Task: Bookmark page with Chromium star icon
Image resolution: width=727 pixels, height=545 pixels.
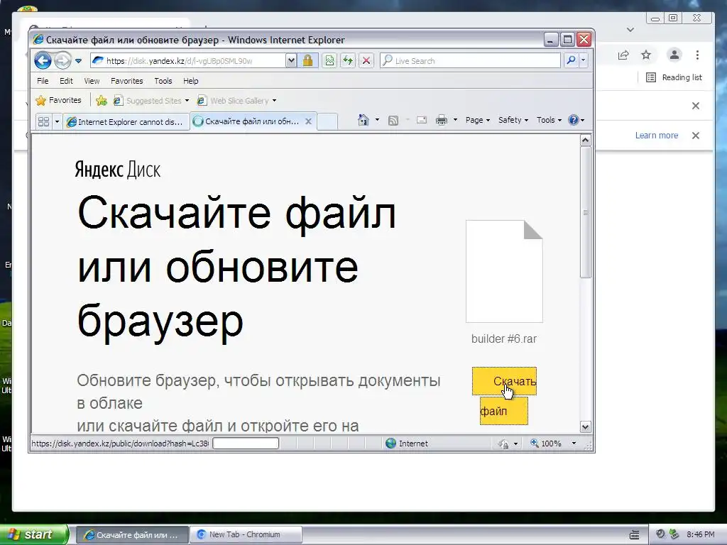Action: pyautogui.click(x=646, y=55)
